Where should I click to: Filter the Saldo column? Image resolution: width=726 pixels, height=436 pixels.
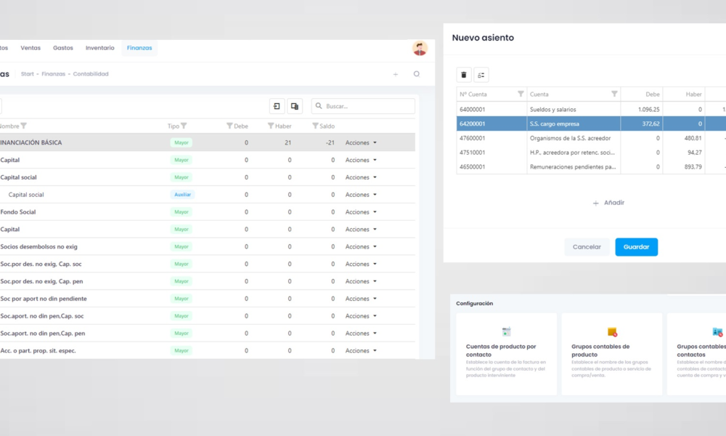[x=315, y=126]
